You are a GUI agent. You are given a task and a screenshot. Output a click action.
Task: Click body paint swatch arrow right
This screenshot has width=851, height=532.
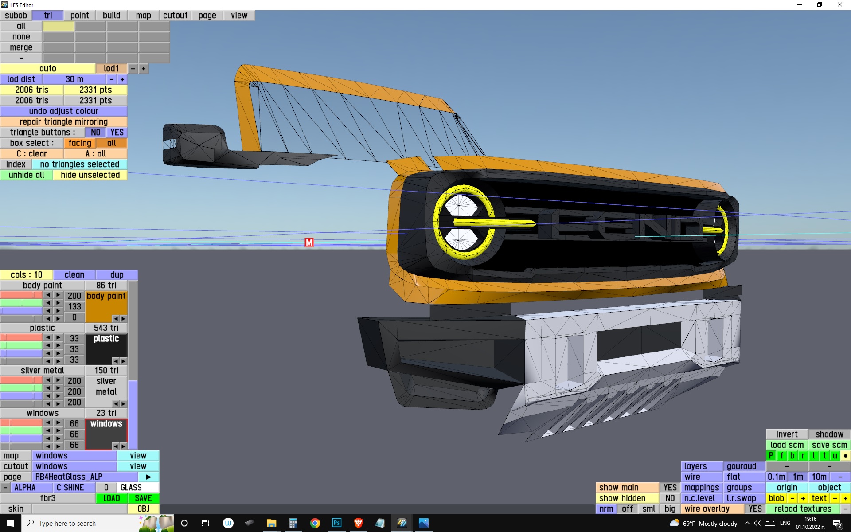pos(123,319)
